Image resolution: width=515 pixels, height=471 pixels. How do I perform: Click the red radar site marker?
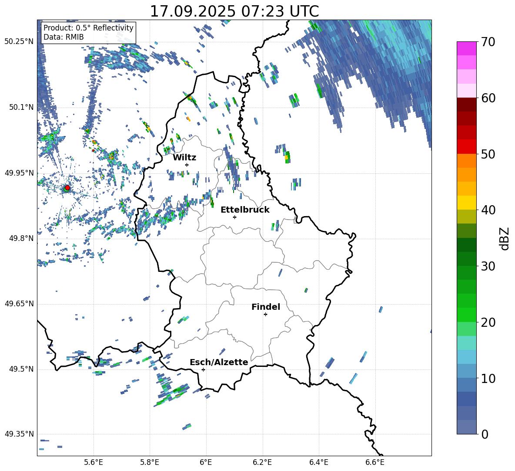click(67, 188)
